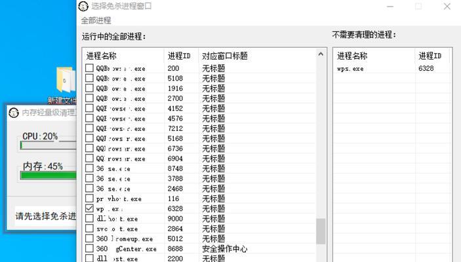The height and width of the screenshot is (262, 461).
Task: Click the process ID cell 6736
Action: pos(175,148)
